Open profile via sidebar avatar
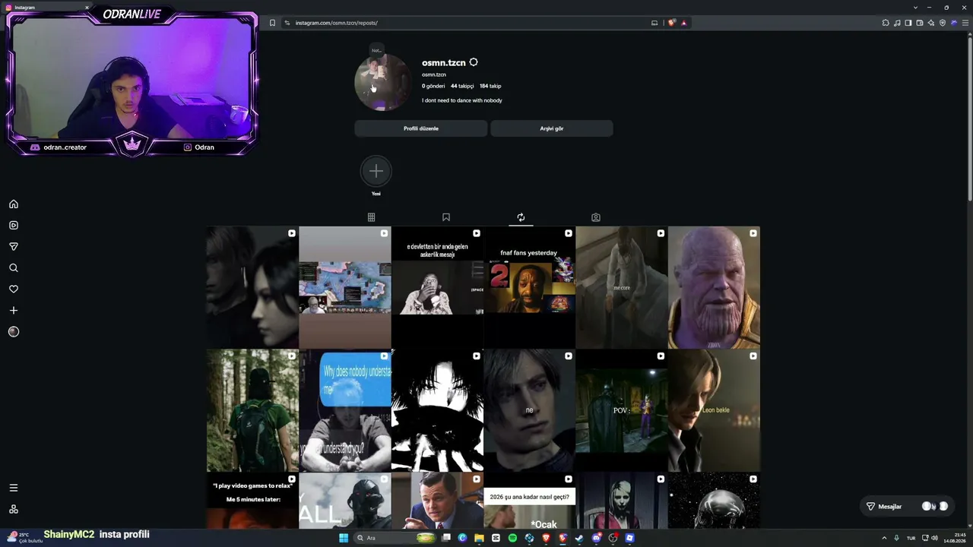This screenshot has height=547, width=973. click(14, 332)
